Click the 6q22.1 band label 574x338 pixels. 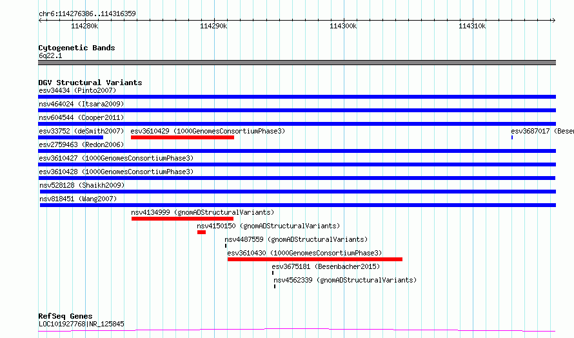[50, 55]
